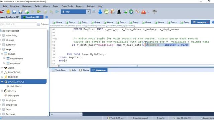Close the localhost (2) connection tab
214x120 pixels.
41,17
